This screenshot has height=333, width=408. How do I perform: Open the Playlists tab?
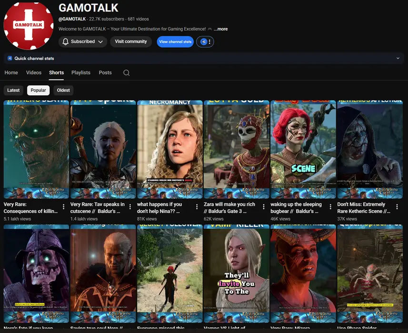(x=81, y=72)
